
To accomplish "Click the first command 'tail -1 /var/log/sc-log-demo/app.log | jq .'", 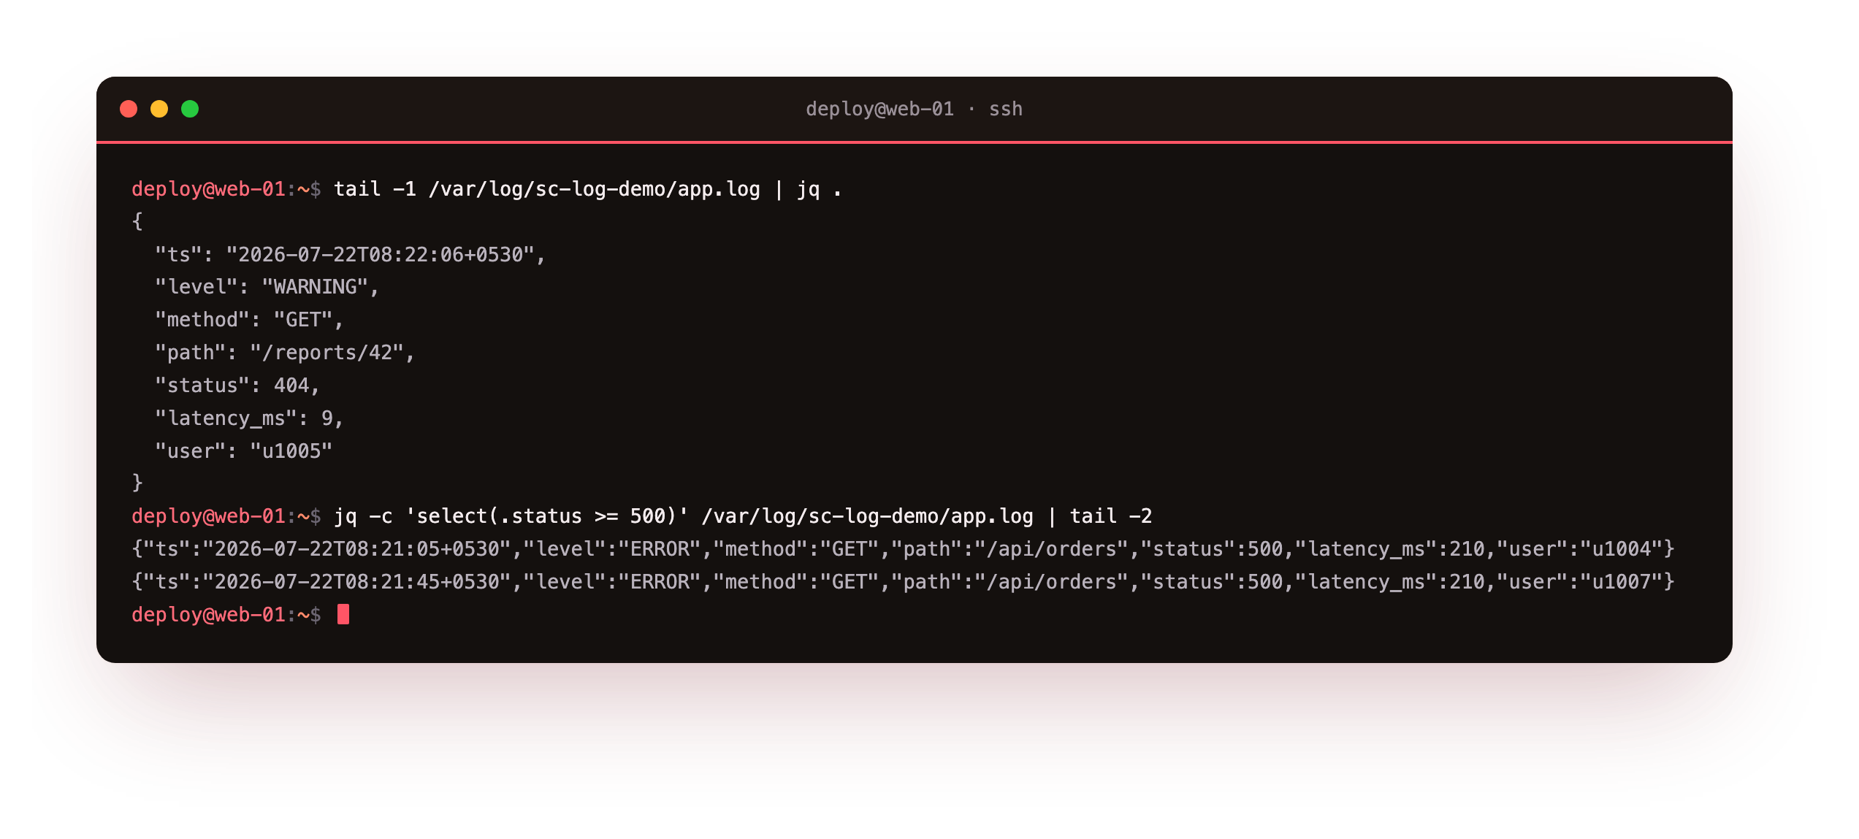I will 588,189.
